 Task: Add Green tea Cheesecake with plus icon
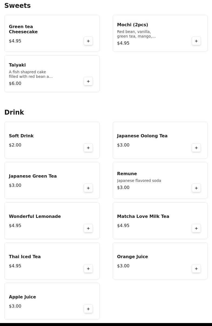point(88,41)
